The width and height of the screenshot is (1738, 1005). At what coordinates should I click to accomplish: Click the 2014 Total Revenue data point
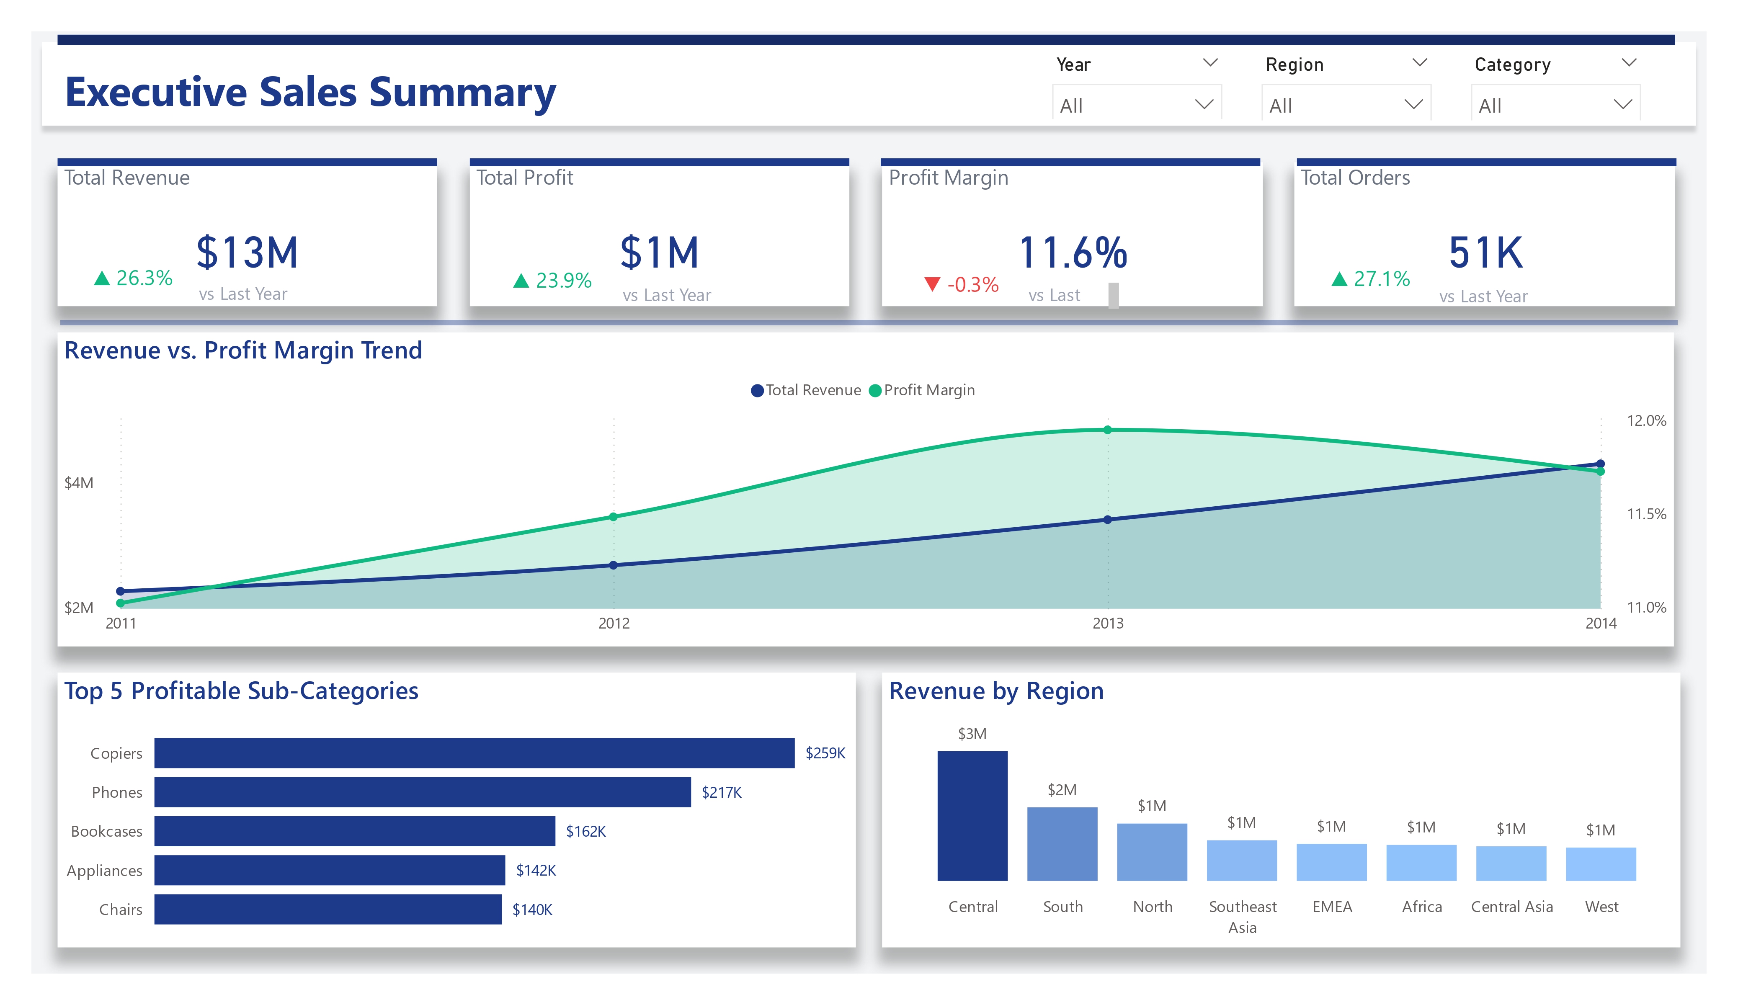coord(1601,464)
